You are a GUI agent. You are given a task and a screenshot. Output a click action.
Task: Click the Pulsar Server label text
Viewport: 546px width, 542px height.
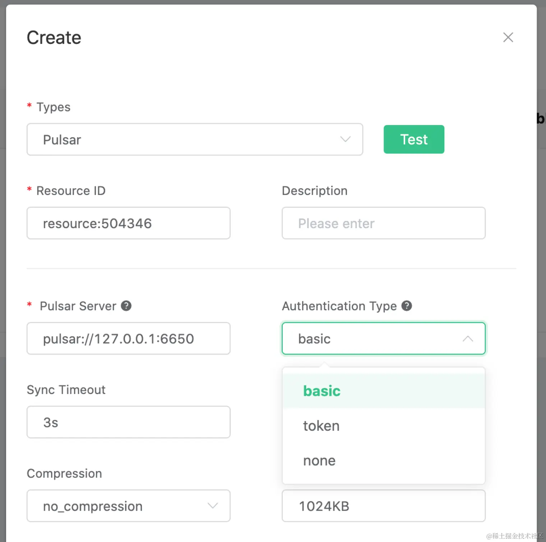coord(78,306)
